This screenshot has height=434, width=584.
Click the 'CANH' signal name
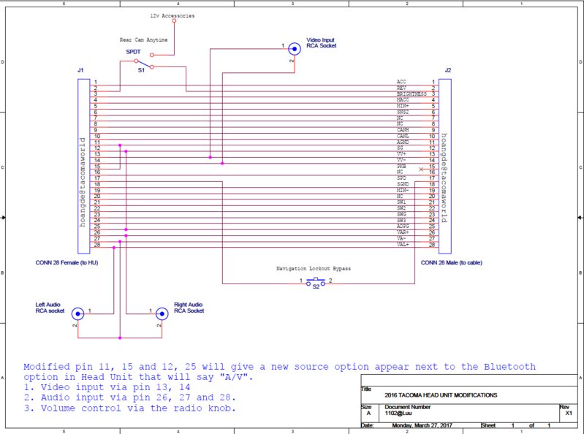click(x=403, y=130)
